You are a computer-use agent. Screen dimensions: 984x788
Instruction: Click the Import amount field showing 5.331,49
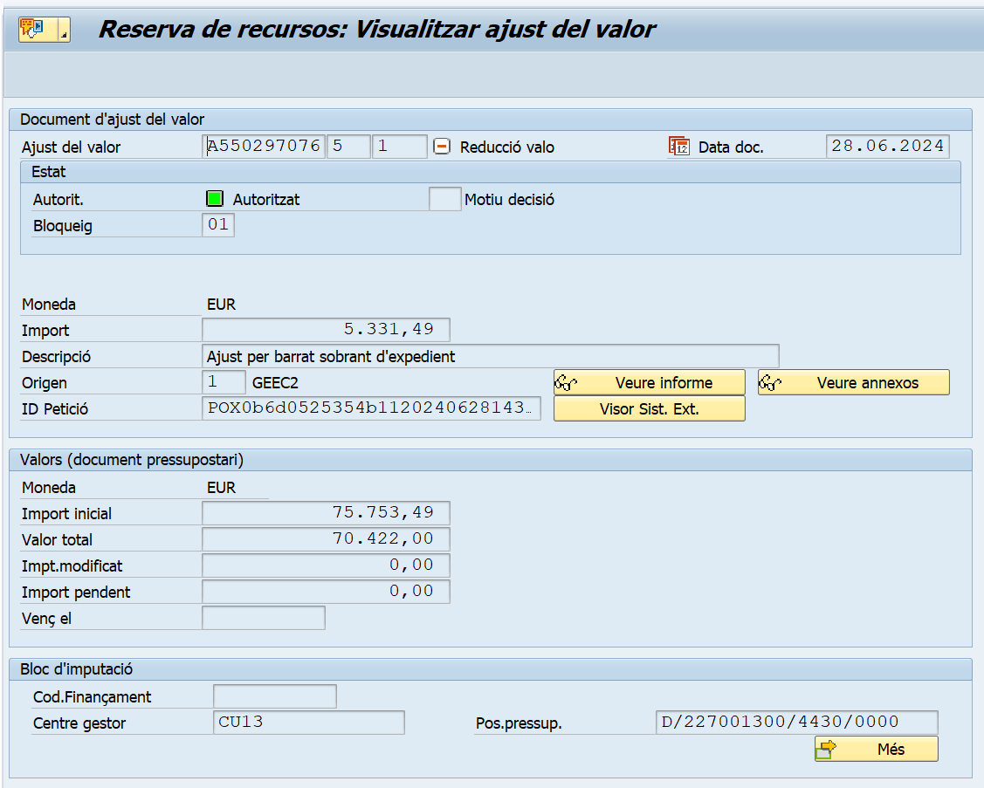(326, 330)
